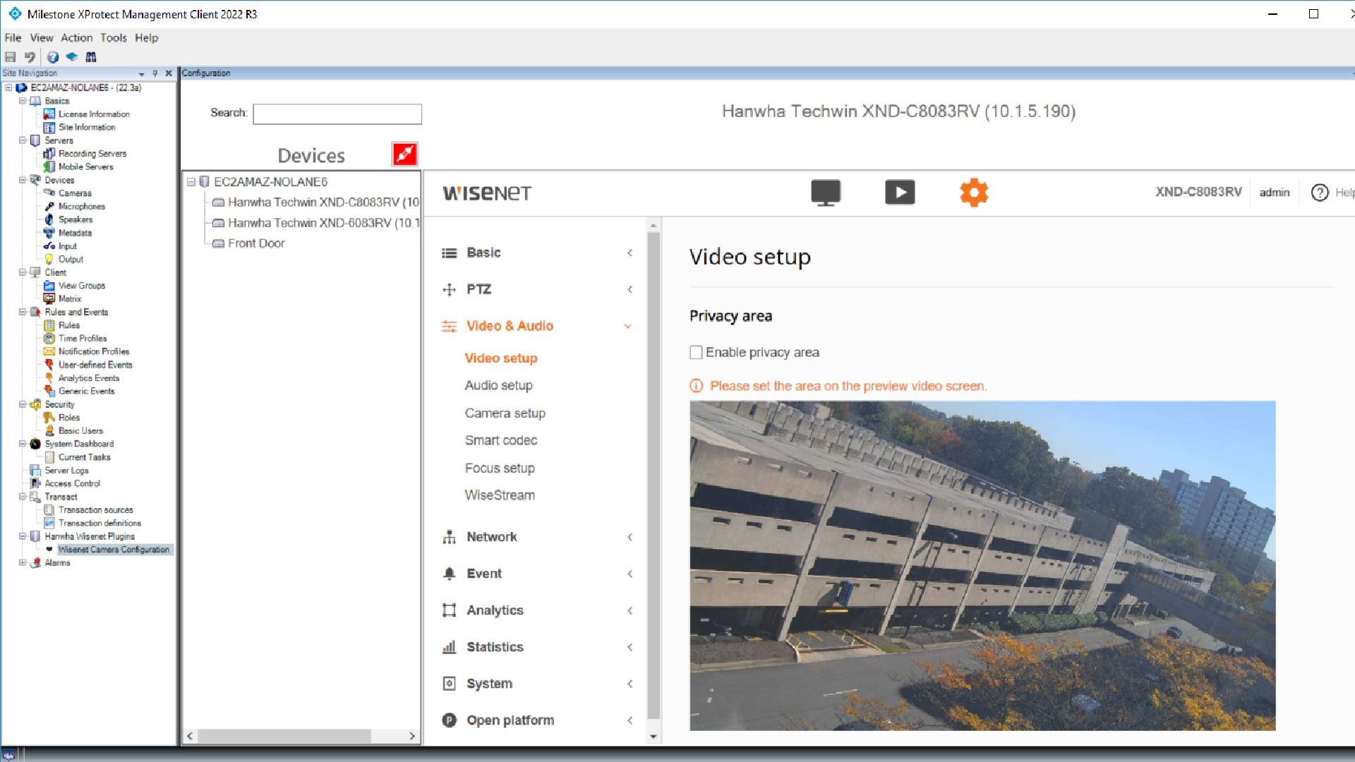Click the Server Logs icon
This screenshot has height=762, width=1355.
35,471
